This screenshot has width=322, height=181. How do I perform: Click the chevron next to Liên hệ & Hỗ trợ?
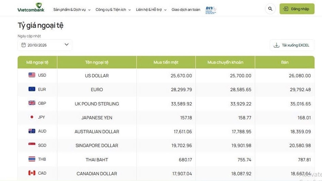[x=165, y=10]
